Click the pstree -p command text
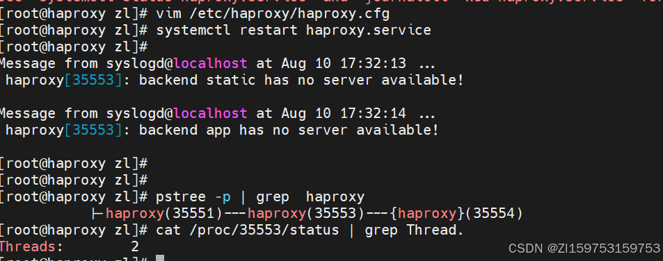The width and height of the screenshot is (663, 261). coord(193,197)
